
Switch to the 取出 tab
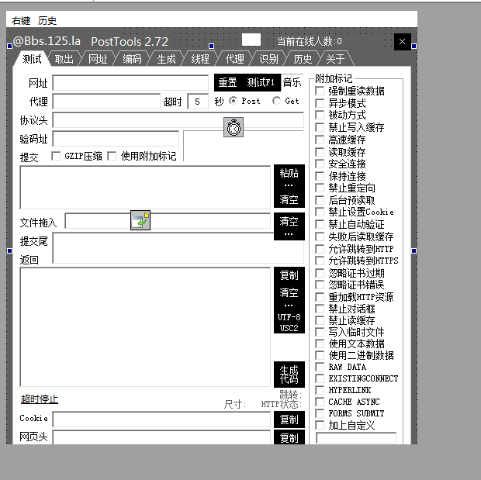point(64,59)
